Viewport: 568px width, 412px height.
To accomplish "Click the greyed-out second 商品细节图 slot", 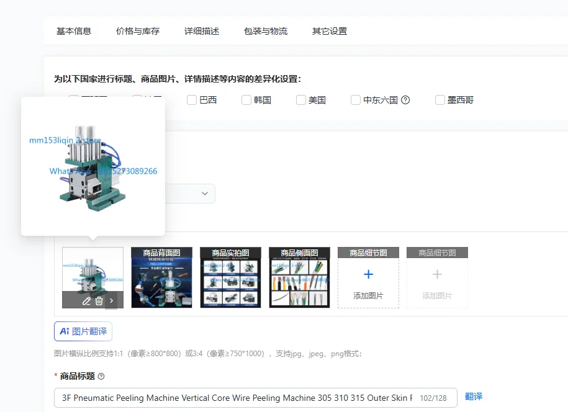I will click(x=437, y=278).
